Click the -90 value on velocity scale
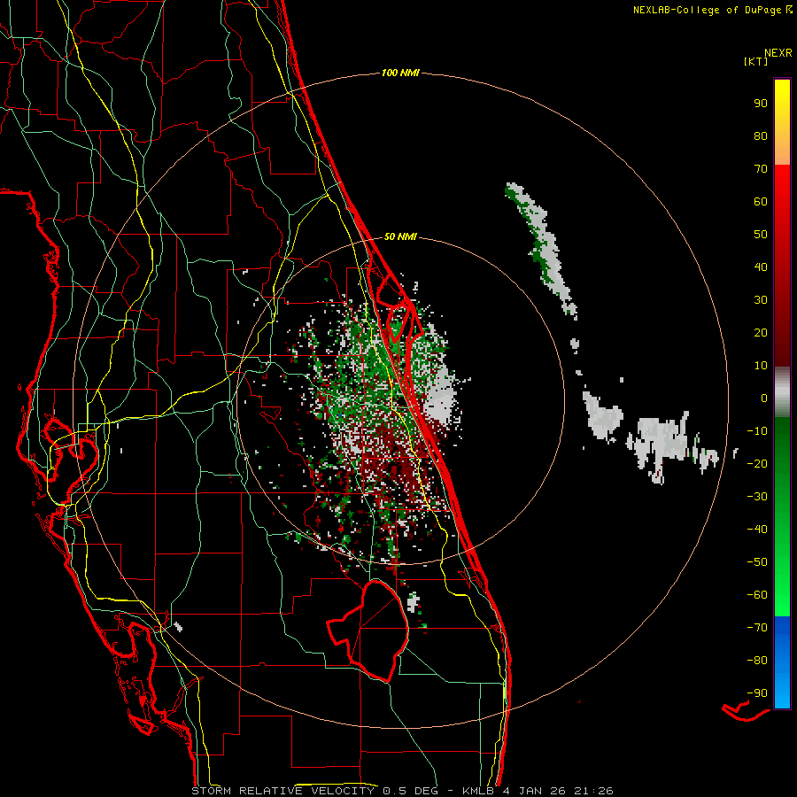The width and height of the screenshot is (797, 797). pos(757,693)
